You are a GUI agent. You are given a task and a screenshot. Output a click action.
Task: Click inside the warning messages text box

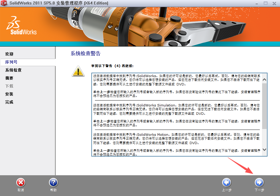[176, 114]
